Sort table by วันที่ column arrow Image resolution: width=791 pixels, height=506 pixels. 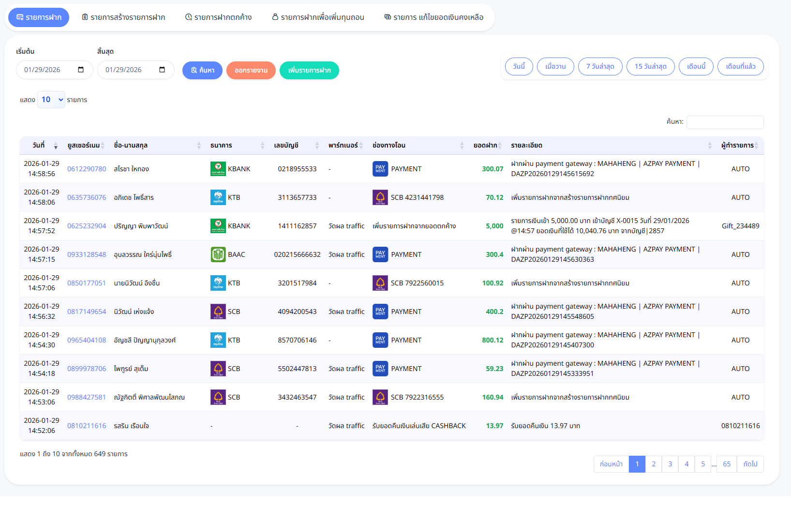(56, 146)
